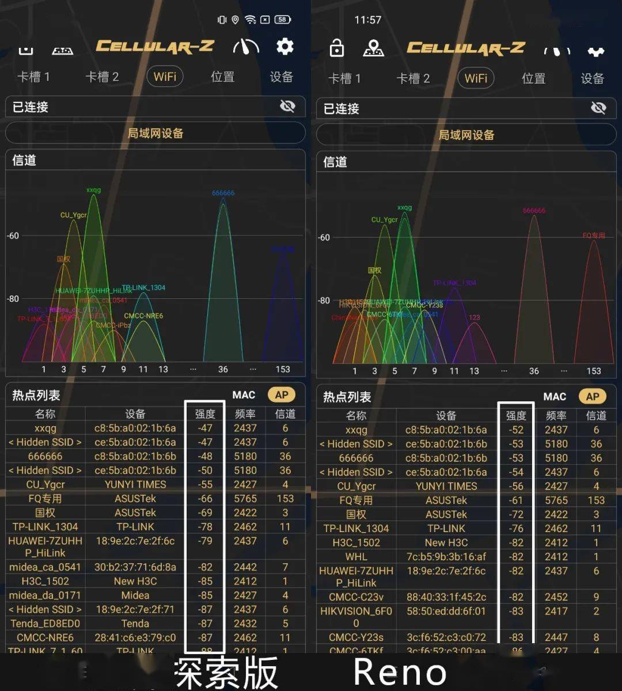Open 设备 tab on 深索版 screen
The height and width of the screenshot is (691, 622).
click(282, 77)
